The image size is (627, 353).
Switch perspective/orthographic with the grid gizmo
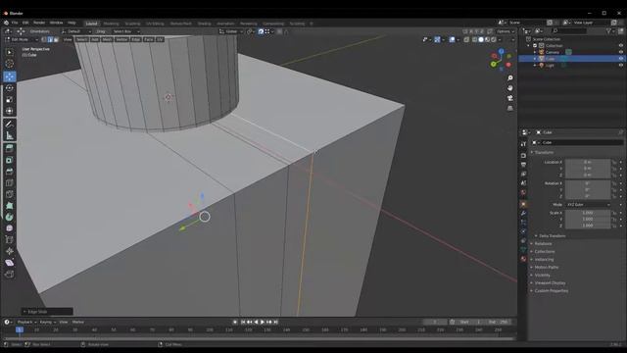pyautogui.click(x=509, y=108)
